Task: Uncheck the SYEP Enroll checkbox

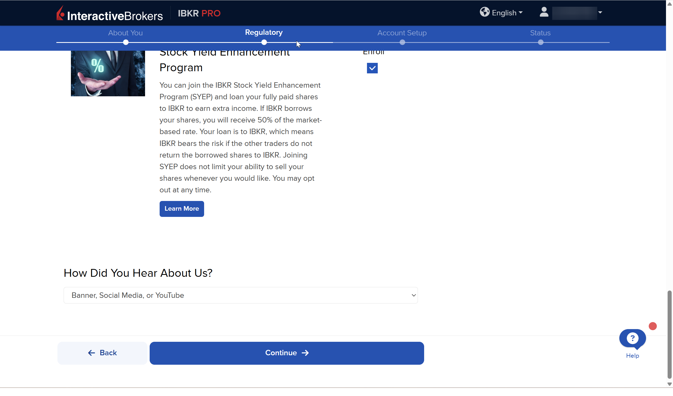Action: tap(372, 68)
